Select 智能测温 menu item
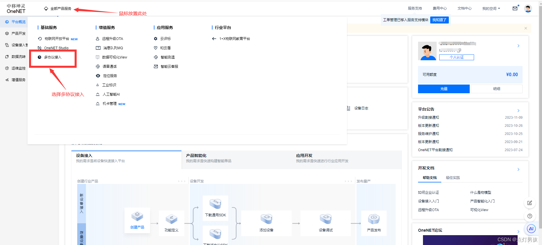The image size is (542, 245). (164, 57)
